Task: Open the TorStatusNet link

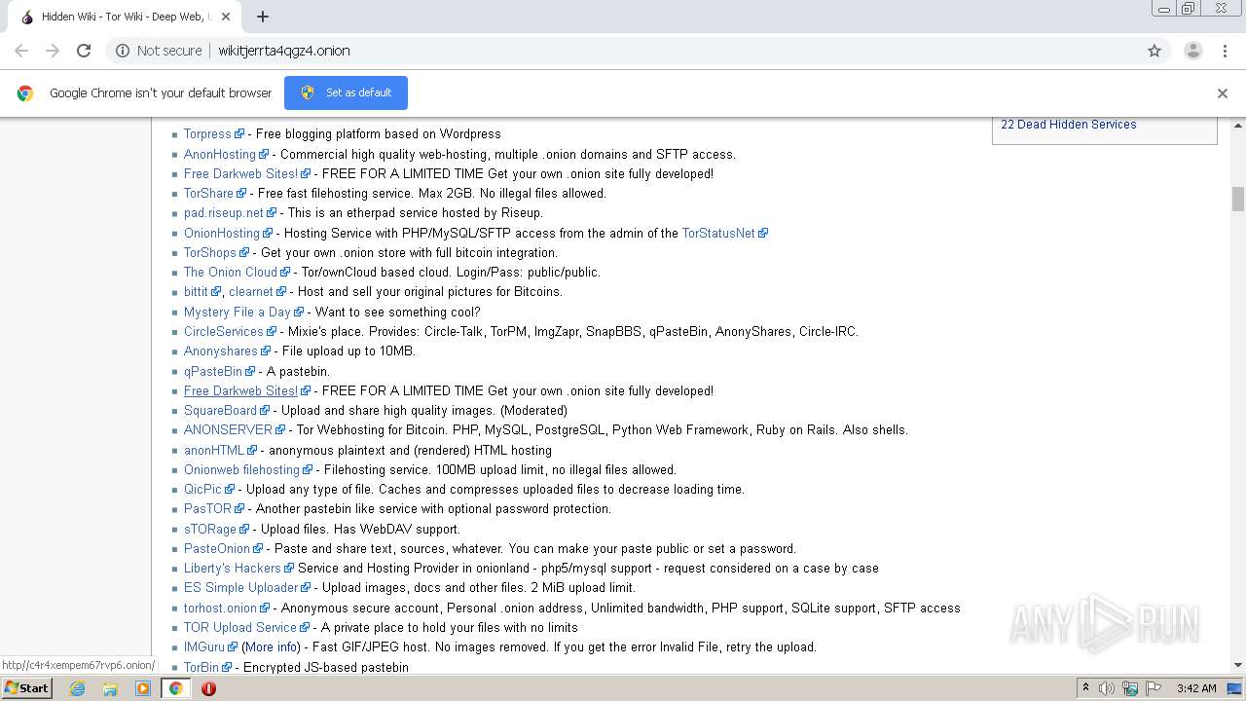Action: [x=718, y=233]
